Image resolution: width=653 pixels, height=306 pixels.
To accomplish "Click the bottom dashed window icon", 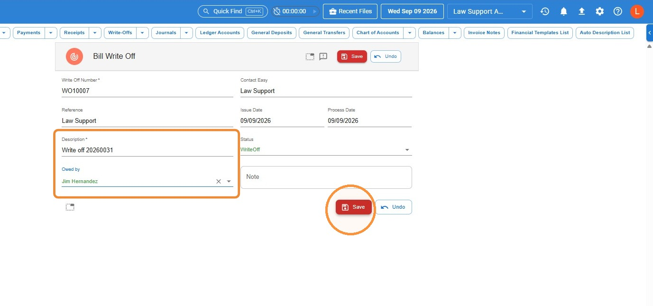I will click(x=70, y=207).
